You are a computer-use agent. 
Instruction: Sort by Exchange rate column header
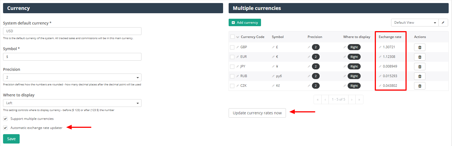390,37
